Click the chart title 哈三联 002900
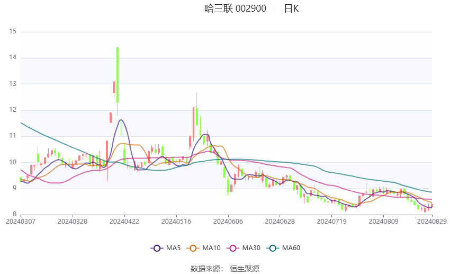450x274 pixels. point(236,8)
